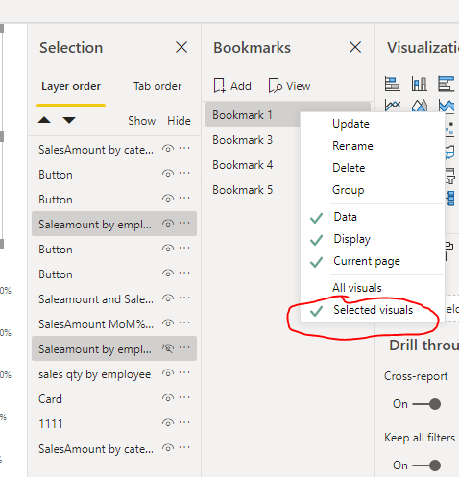Select the sales qty by employee layer
The height and width of the screenshot is (477, 459).
pyautogui.click(x=95, y=374)
